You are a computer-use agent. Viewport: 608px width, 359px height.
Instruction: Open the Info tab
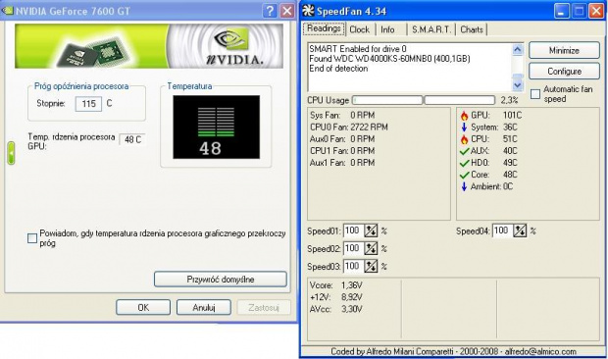coord(387,29)
